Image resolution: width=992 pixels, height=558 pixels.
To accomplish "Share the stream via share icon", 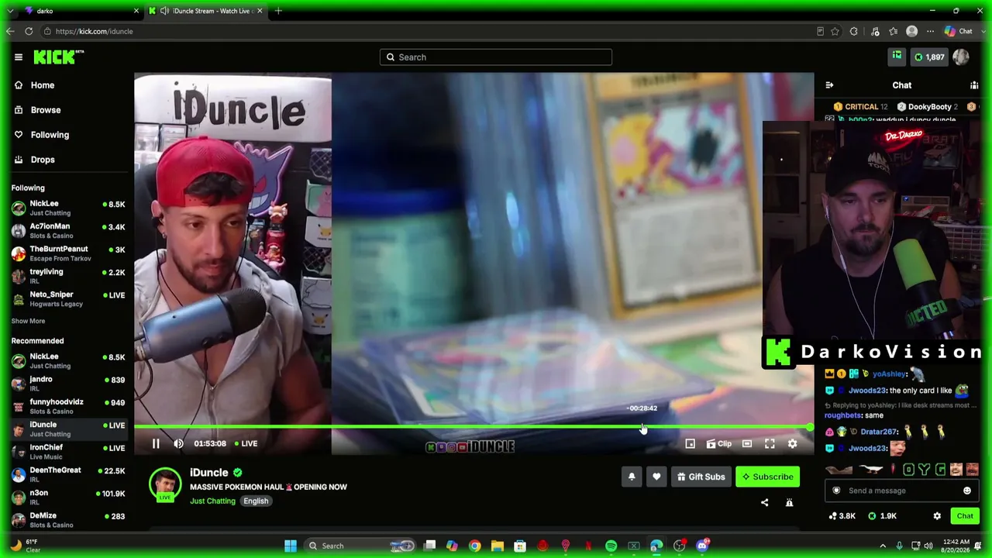I will tap(765, 502).
